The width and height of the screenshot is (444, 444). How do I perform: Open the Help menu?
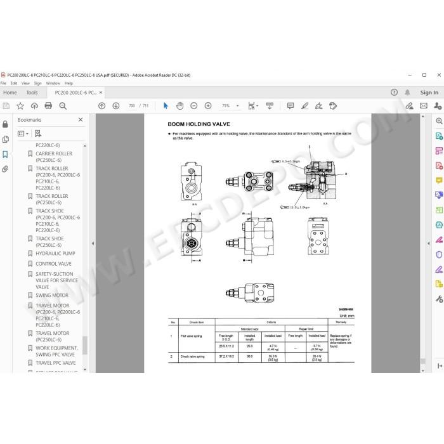(x=69, y=83)
